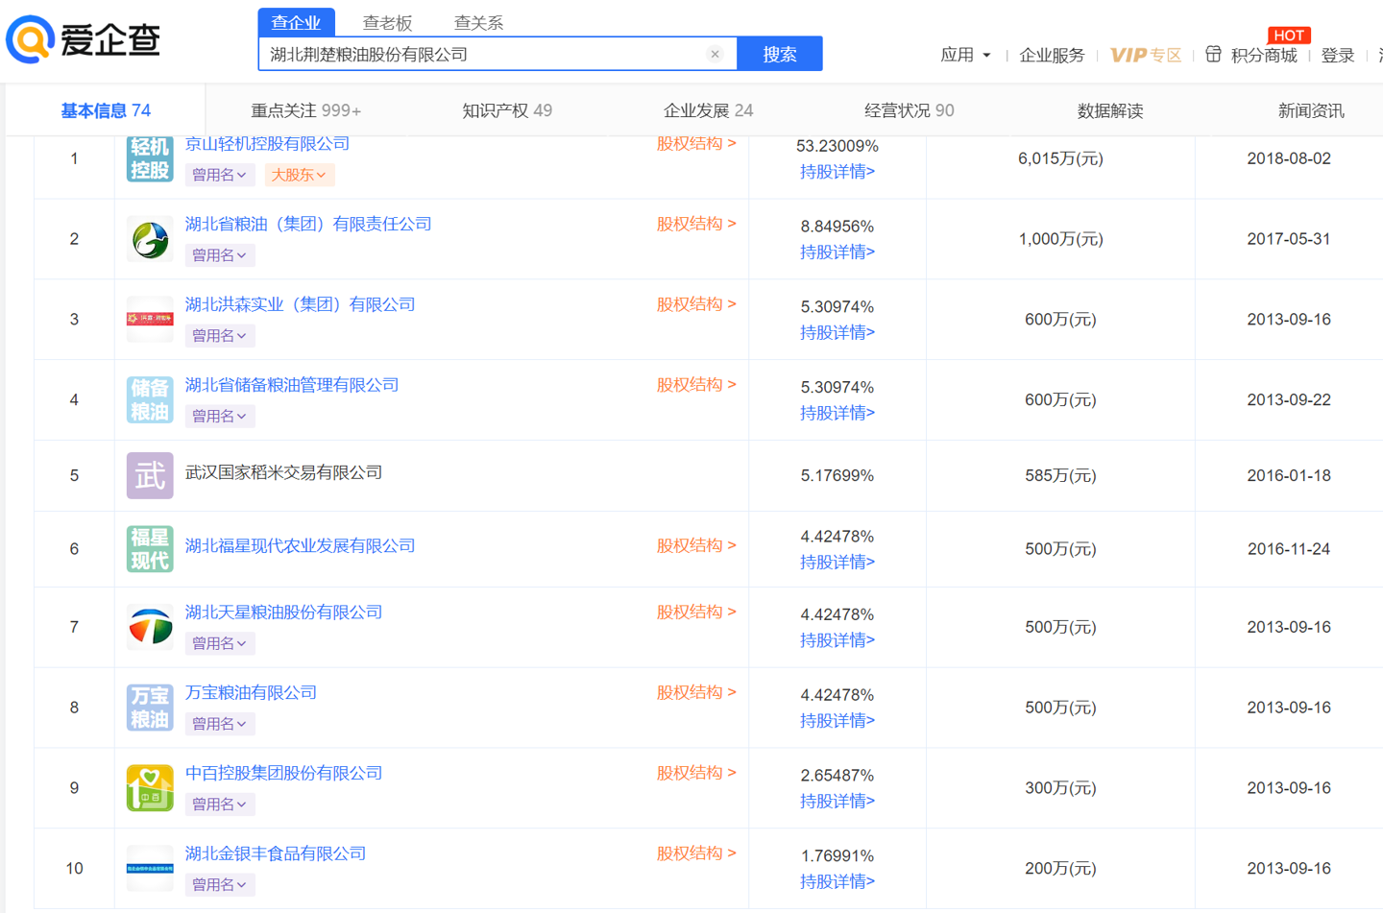The width and height of the screenshot is (1383, 913).
Task: Open 京山轻机控股有限公司 company page
Action: click(x=267, y=144)
